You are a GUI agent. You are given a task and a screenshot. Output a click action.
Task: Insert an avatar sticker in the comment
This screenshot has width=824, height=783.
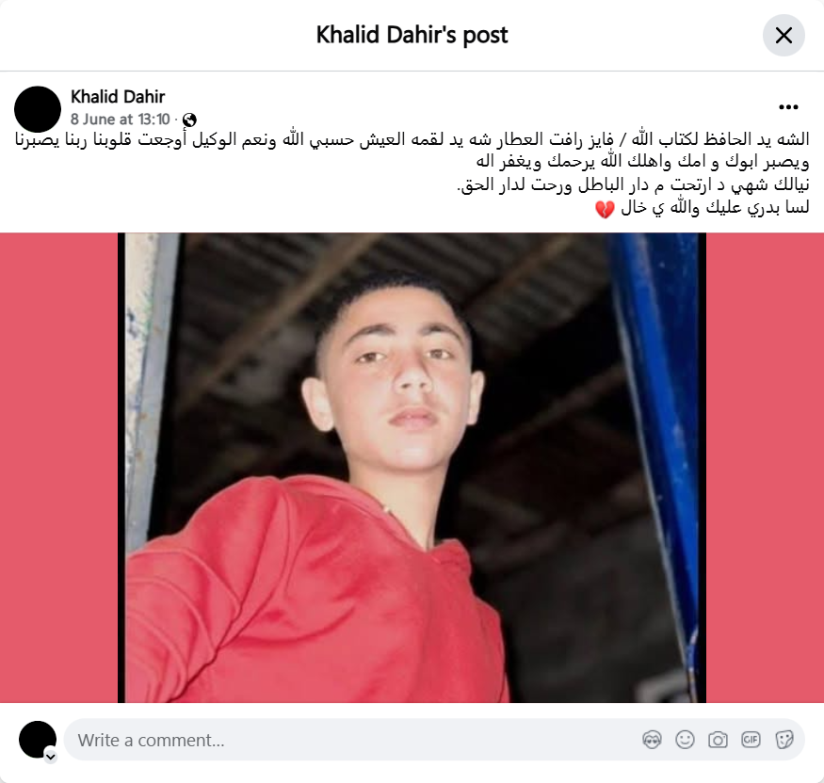click(653, 740)
